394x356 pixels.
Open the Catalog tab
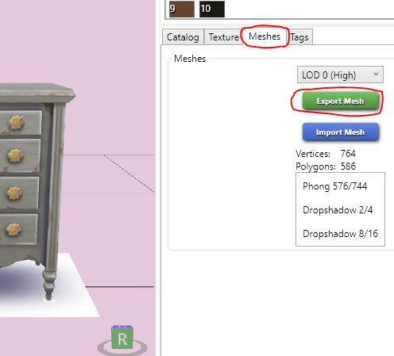coord(183,37)
